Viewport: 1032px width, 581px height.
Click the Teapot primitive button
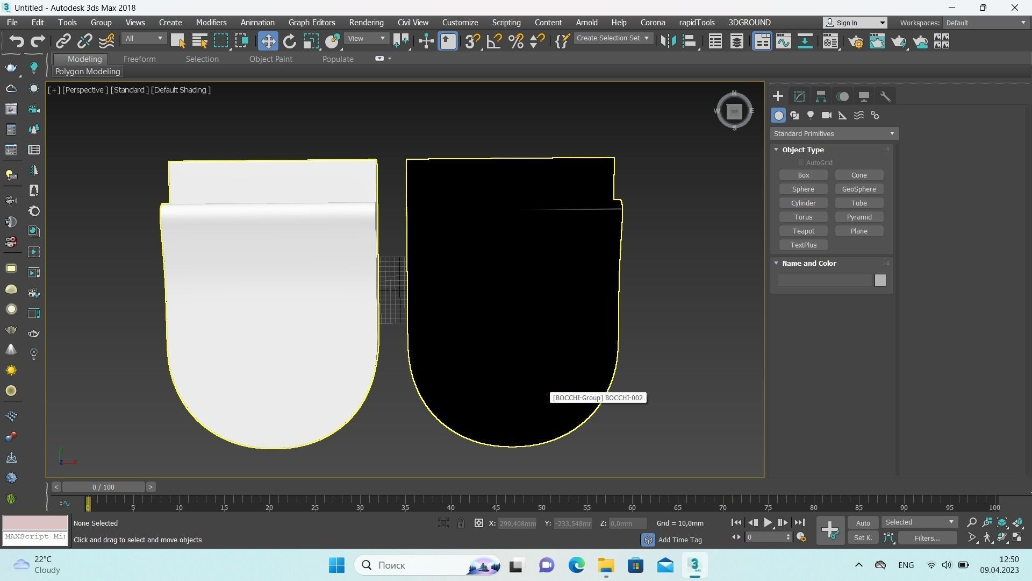click(x=803, y=231)
